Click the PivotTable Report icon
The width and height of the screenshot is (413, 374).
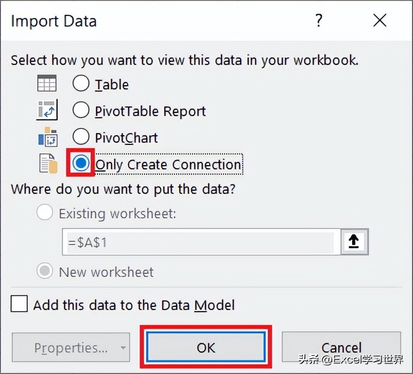pos(47,110)
